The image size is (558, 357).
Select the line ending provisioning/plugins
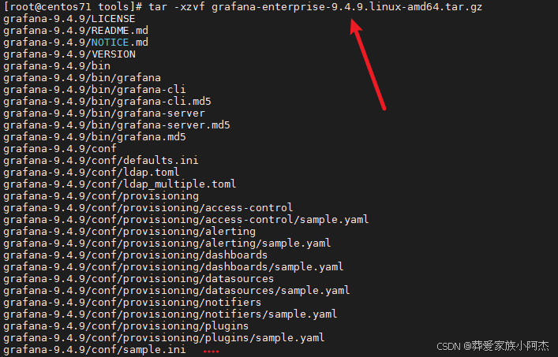click(126, 325)
